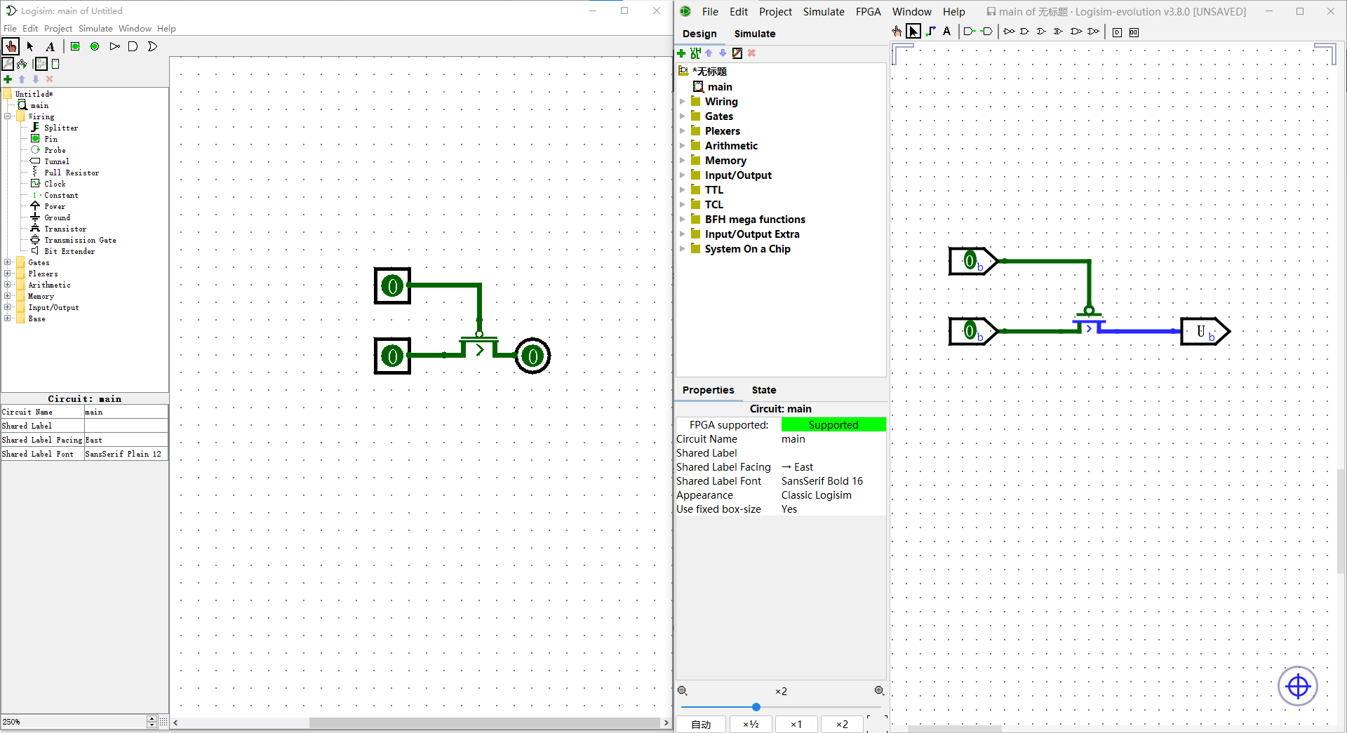Select the Poke tool in Logisim-evolution toolbar
The width and height of the screenshot is (1347, 733).
tap(897, 32)
